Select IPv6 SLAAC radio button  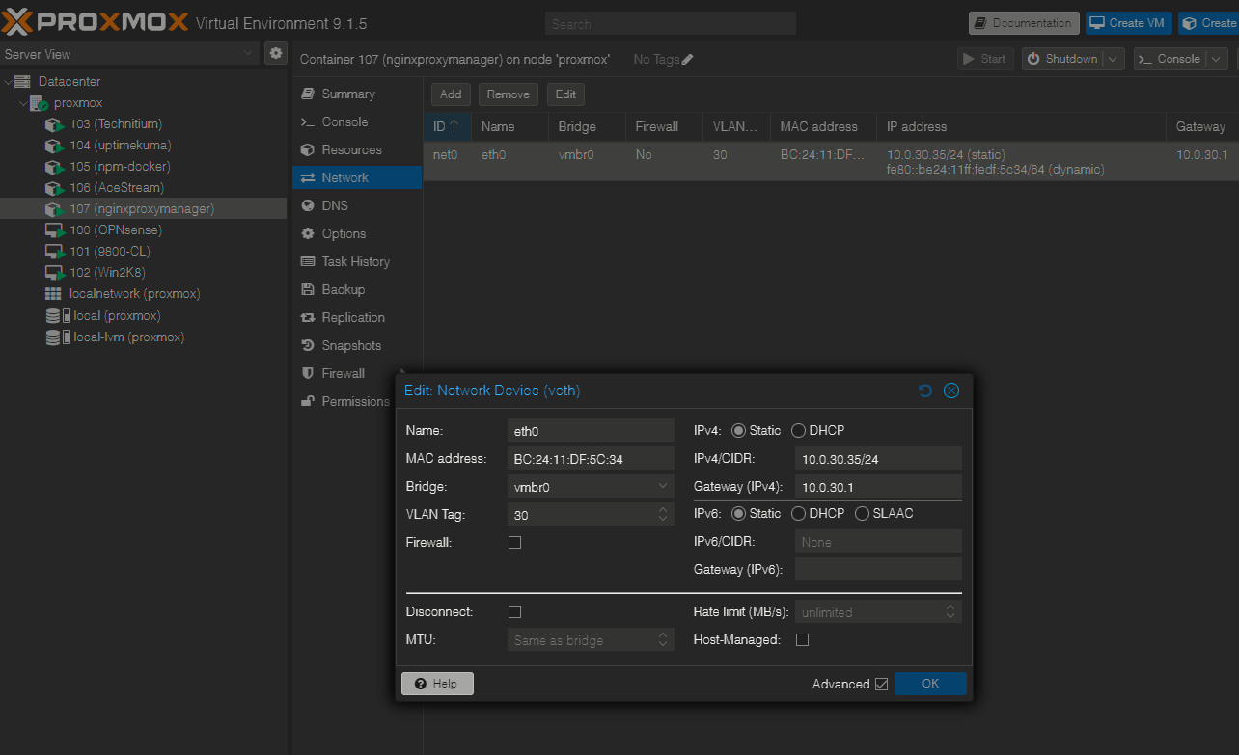[862, 514]
